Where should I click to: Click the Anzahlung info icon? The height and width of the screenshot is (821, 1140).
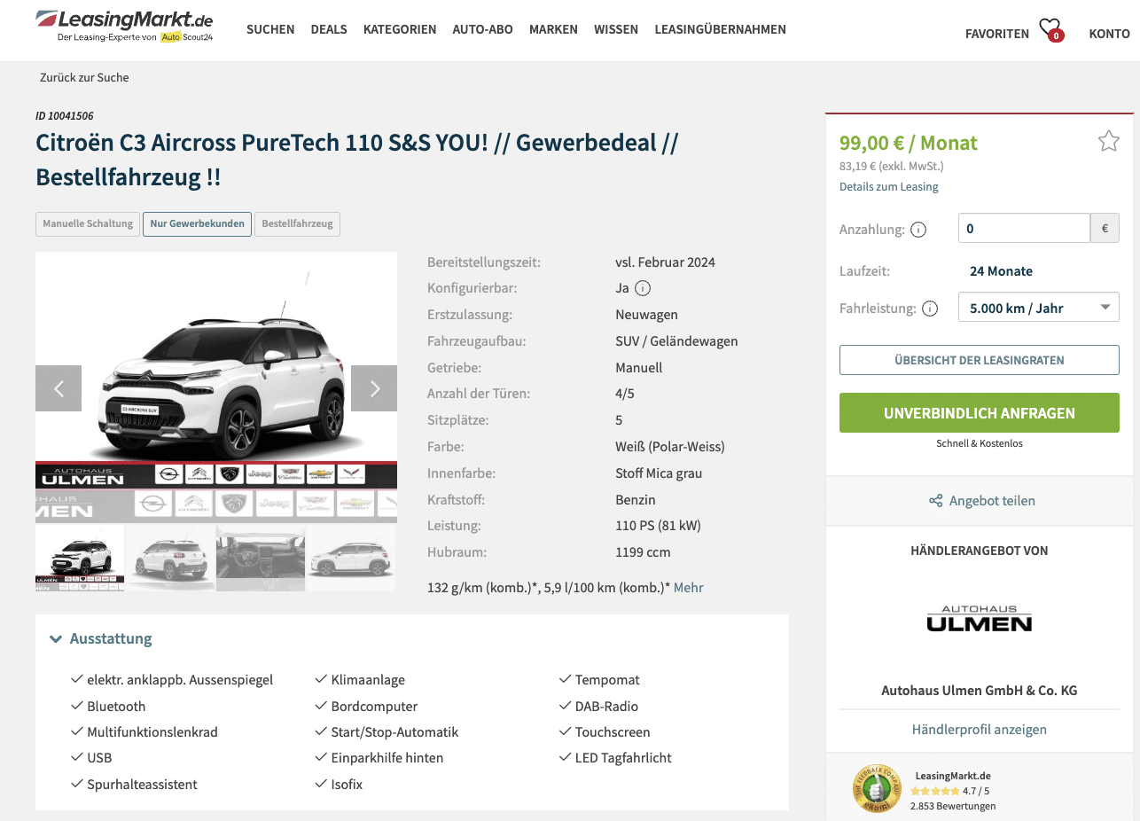tap(918, 230)
